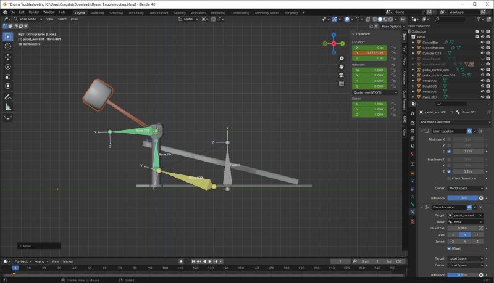Click the blue Z axis at top of the gizmo
The width and height of the screenshot is (494, 283).
pyautogui.click(x=333, y=35)
